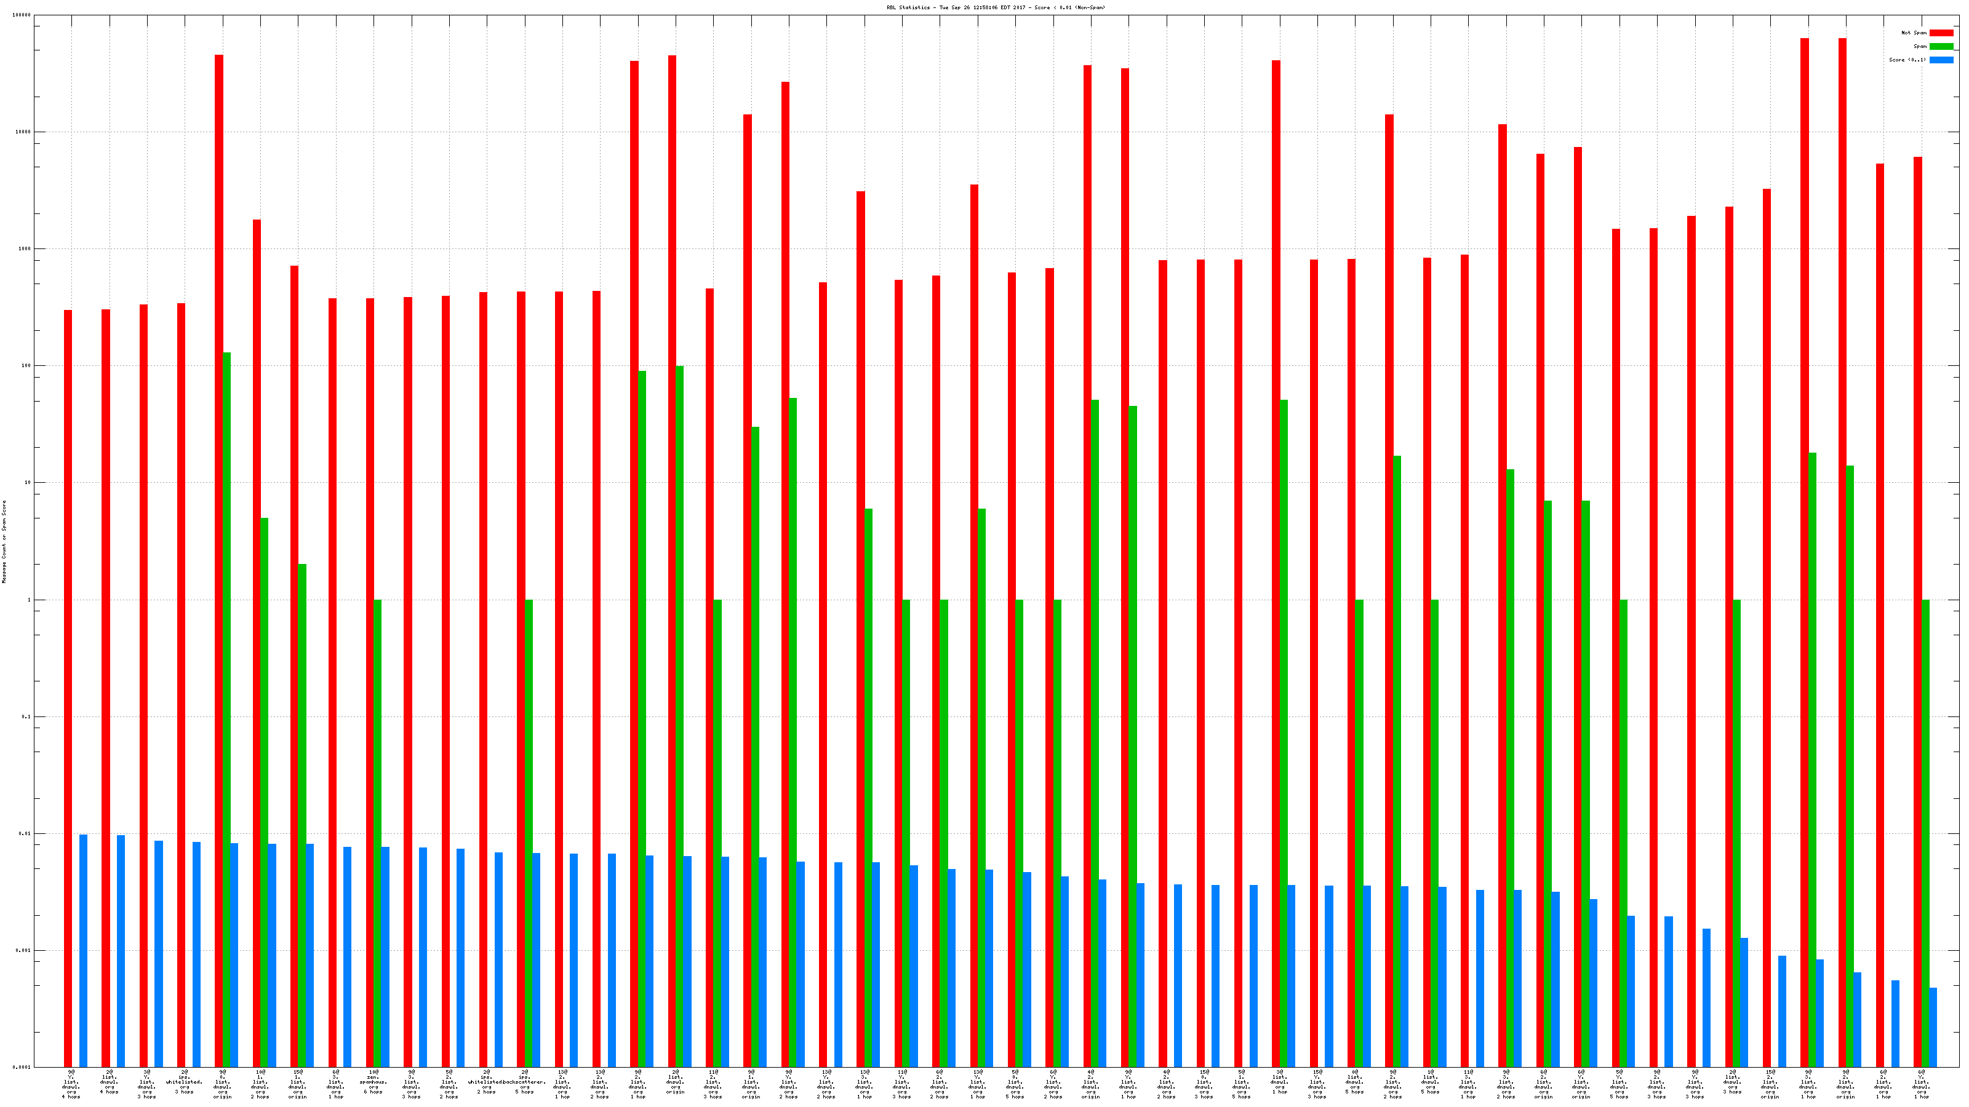This screenshot has width=1969, height=1107.
Task: Click the "RBL Statistics" chart title
Action: [995, 7]
